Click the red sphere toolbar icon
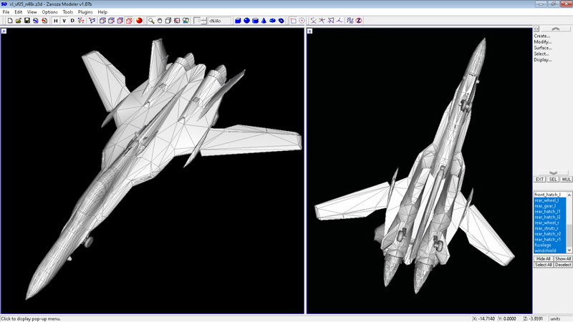 coord(138,21)
